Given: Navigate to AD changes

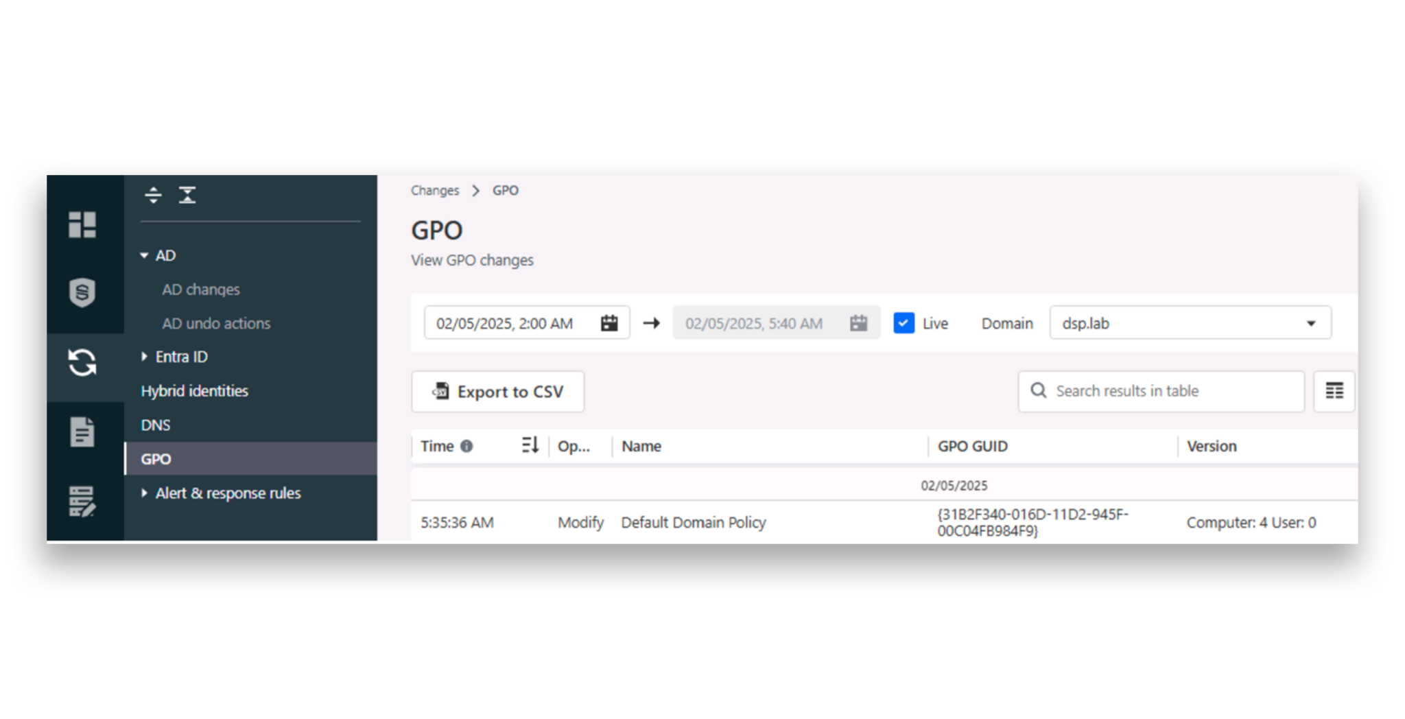Looking at the screenshot, I should click(x=200, y=289).
